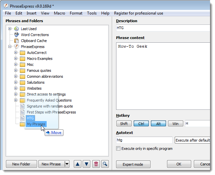The height and width of the screenshot is (175, 215).
Task: Open the Execute after default dropdown
Action: click(x=193, y=140)
